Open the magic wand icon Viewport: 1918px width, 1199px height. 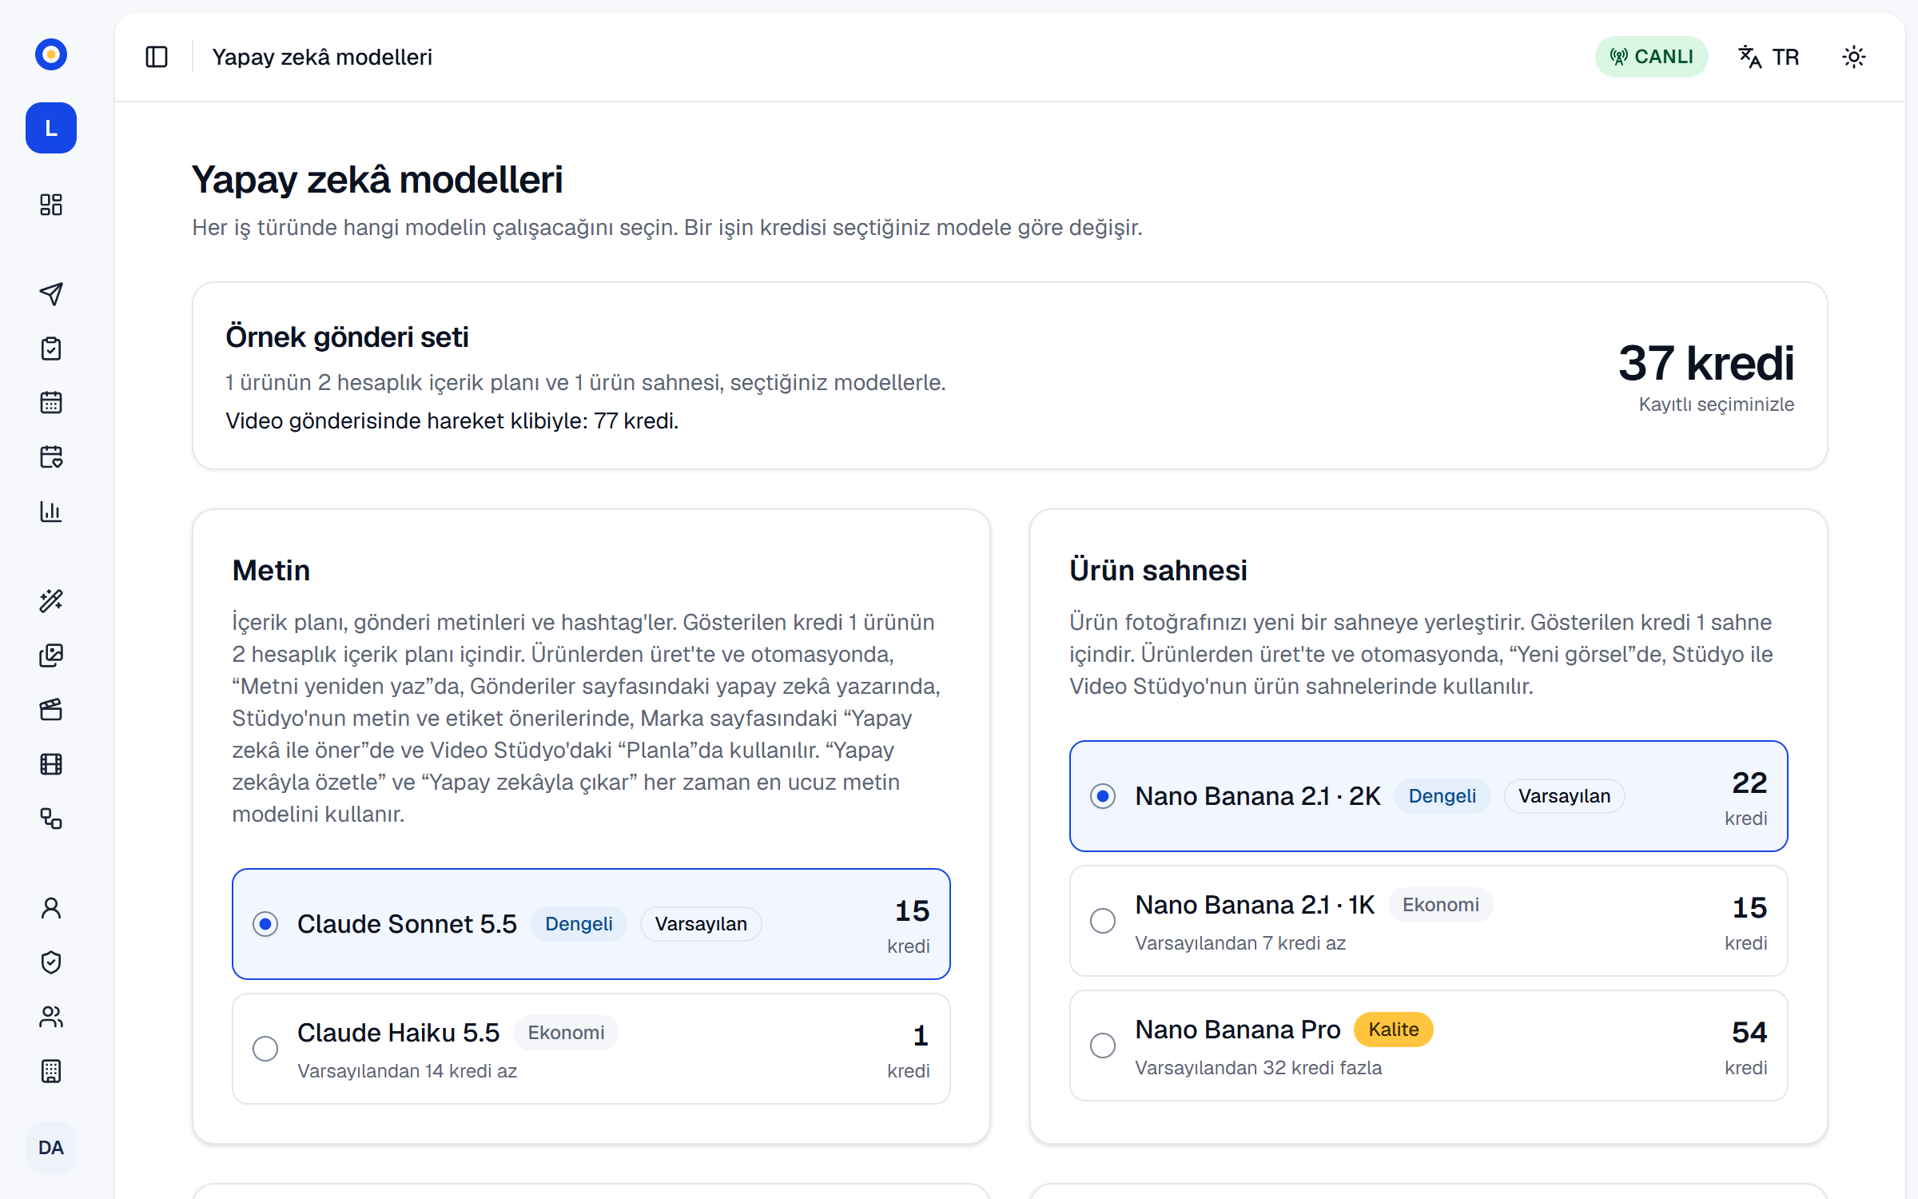51,601
